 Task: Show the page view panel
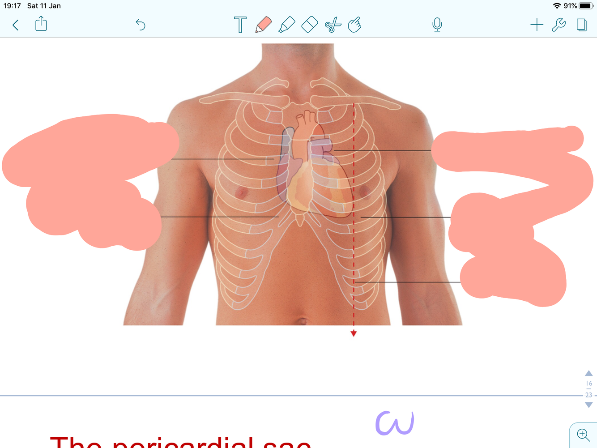(582, 25)
